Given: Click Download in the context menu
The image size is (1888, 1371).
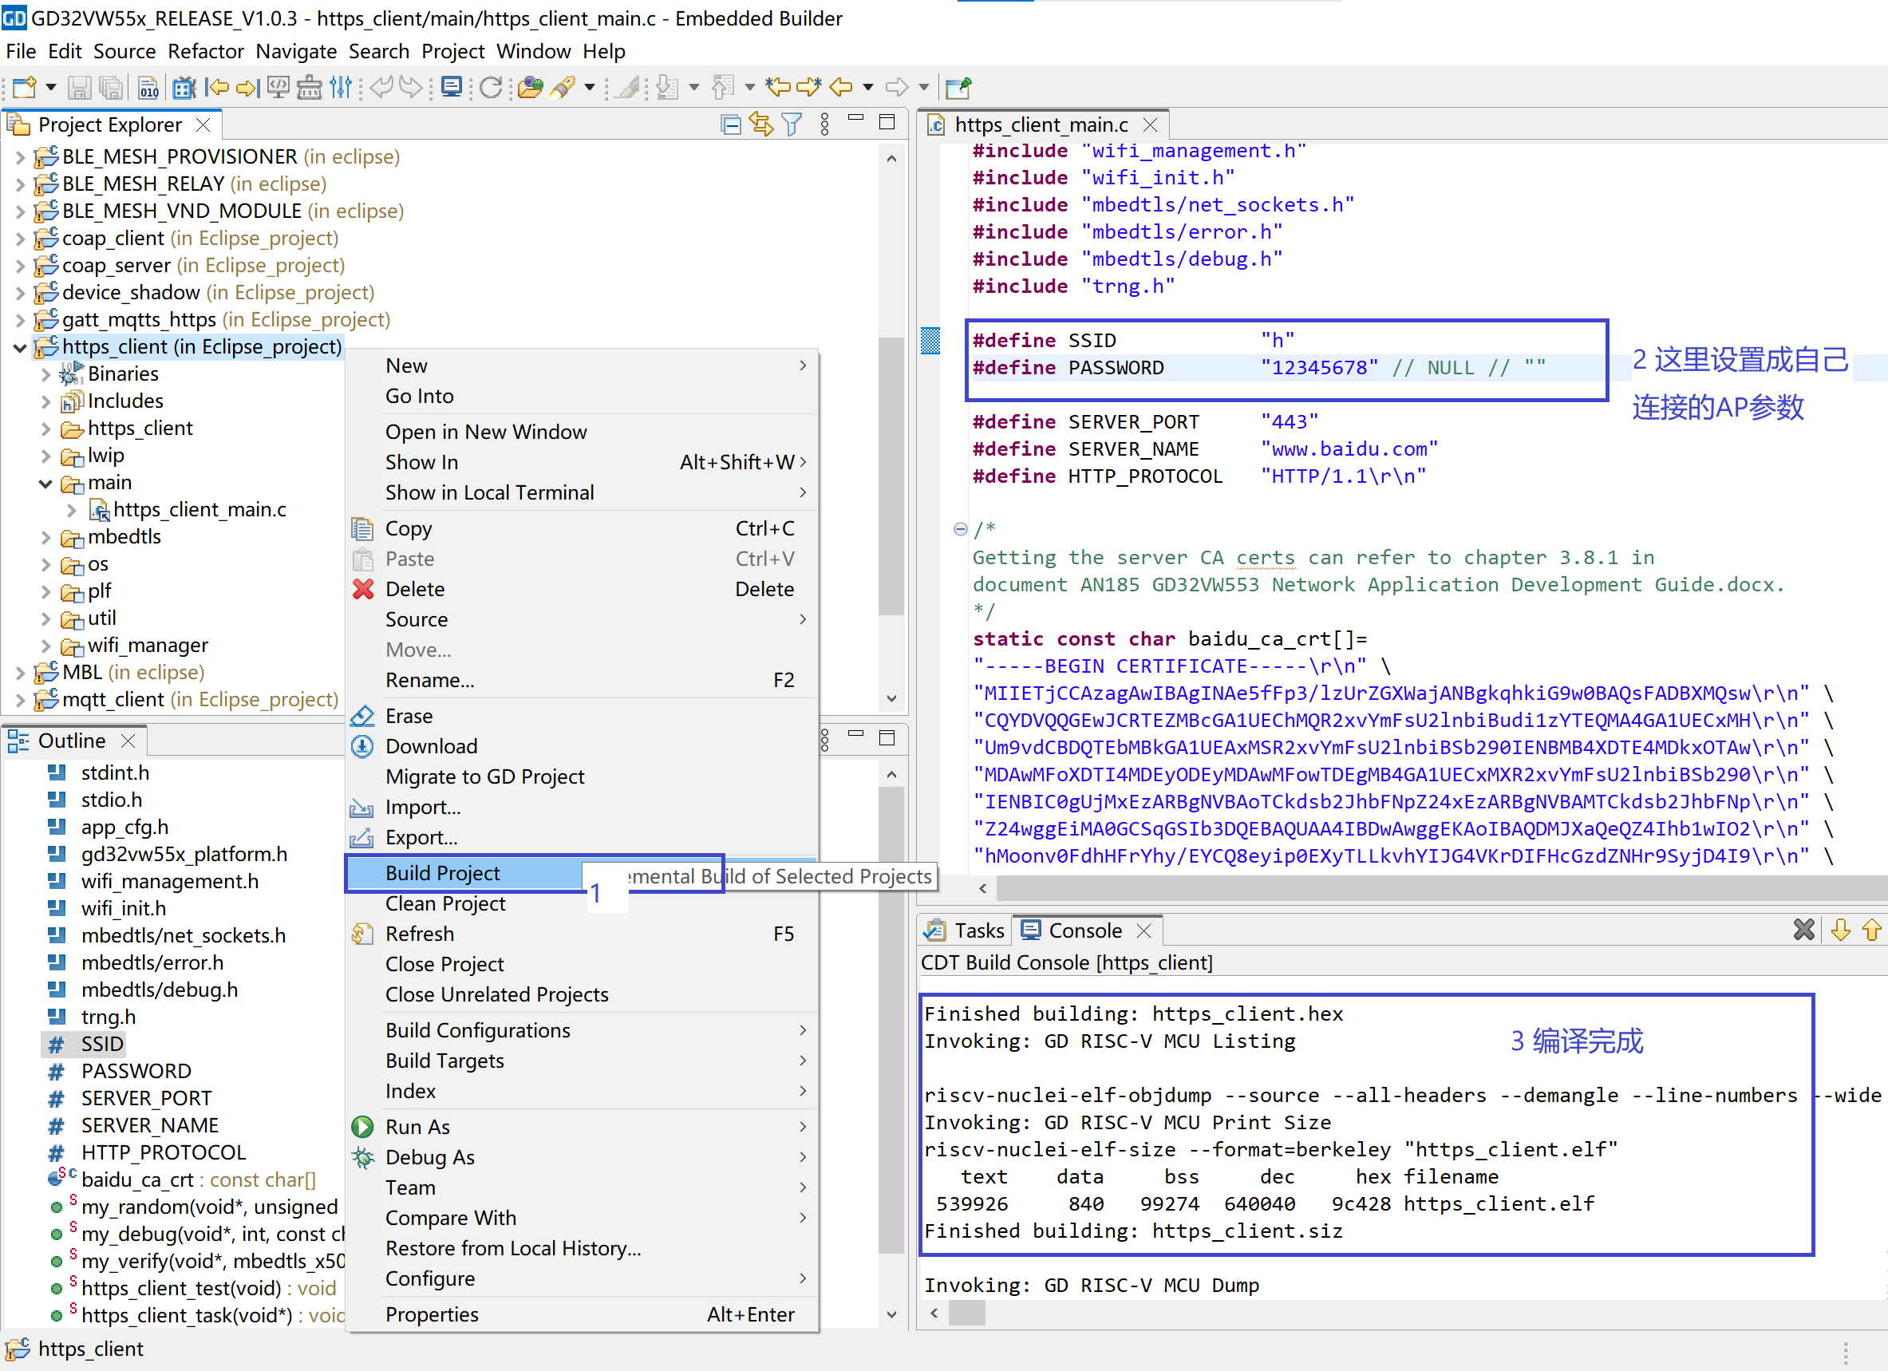Looking at the screenshot, I should [431, 746].
